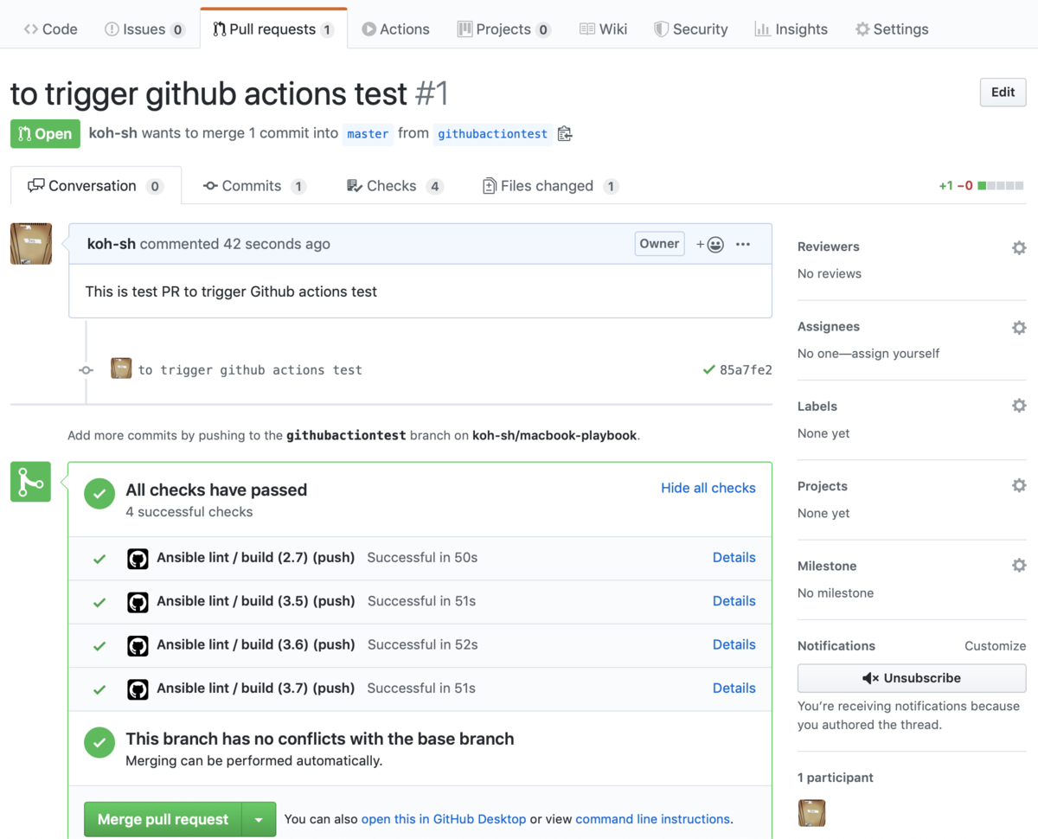
Task: Click 'Ansible lint / build (3.6) (push)' text
Action: click(x=256, y=644)
